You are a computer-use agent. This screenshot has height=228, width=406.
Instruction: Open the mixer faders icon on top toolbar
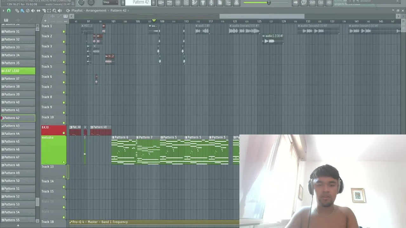pyautogui.click(x=178, y=3)
